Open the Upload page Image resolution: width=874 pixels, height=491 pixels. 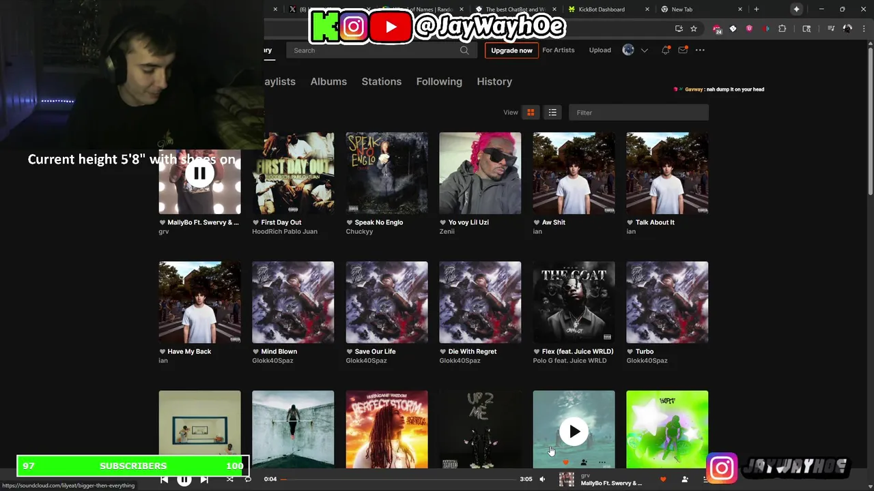click(600, 50)
